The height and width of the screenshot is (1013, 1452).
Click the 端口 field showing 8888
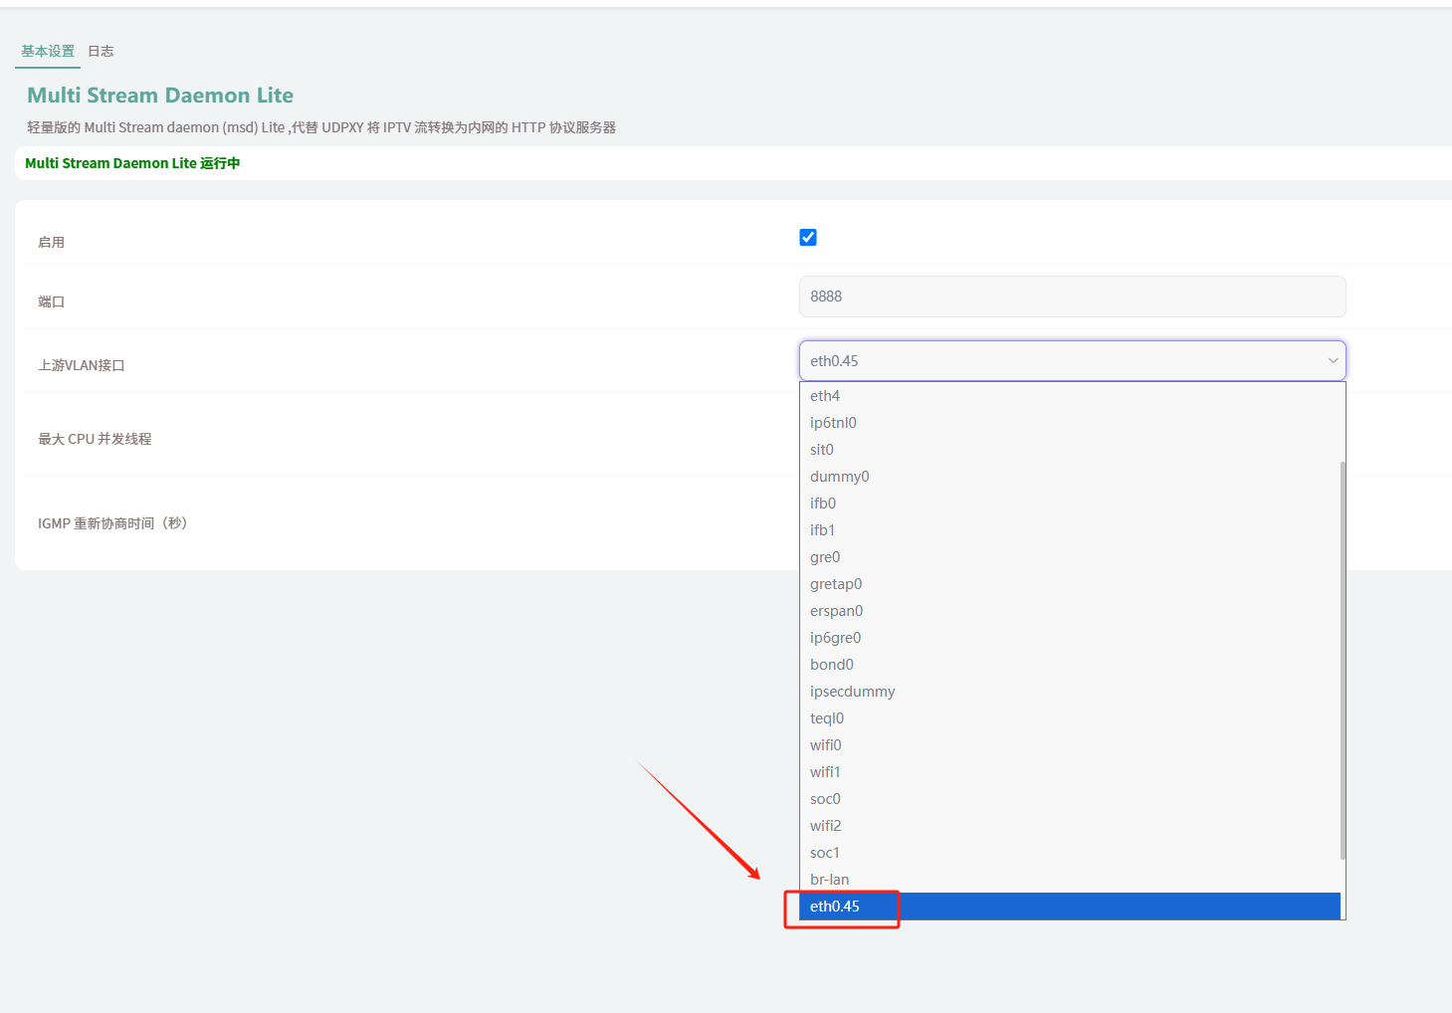1072,297
